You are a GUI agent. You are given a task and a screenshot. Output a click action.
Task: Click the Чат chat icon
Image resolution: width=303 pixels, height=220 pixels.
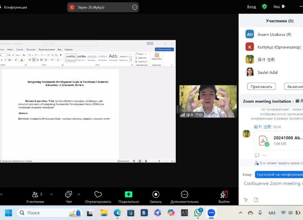tap(69, 195)
